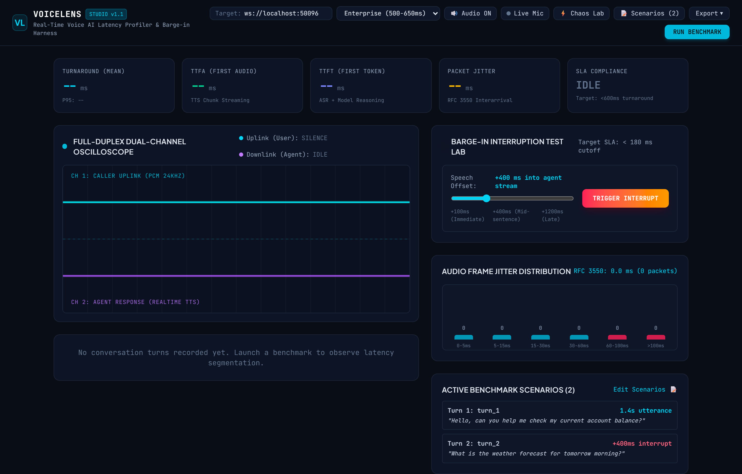The width and height of the screenshot is (742, 474).
Task: Click the TTFT (First Token) metric card
Action: (371, 85)
